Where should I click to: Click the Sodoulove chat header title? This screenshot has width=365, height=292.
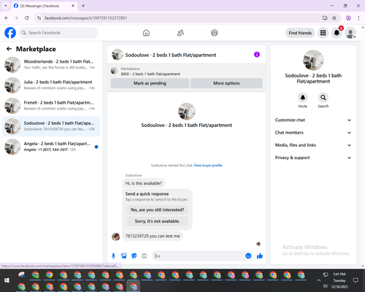(171, 55)
